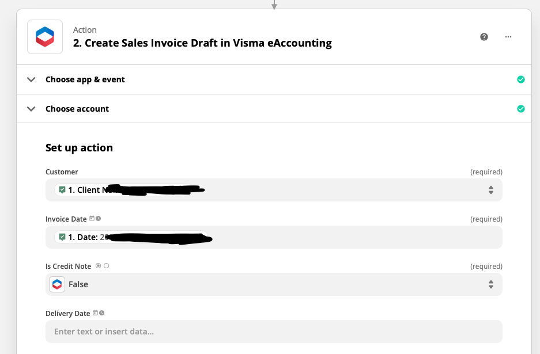Click the filled radio icon beside Is Credit Note
The height and width of the screenshot is (354, 540).
pos(98,266)
